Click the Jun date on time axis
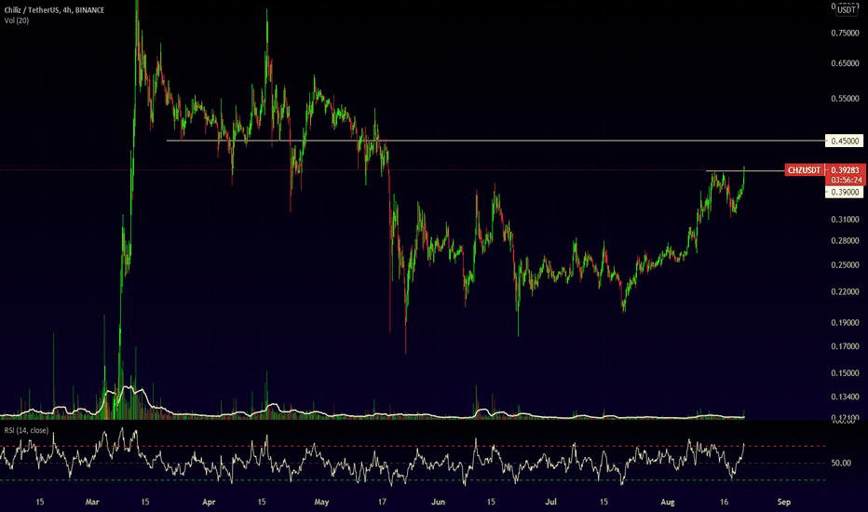 (x=438, y=502)
